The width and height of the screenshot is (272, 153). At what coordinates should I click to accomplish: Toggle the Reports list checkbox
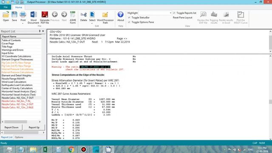(x=174, y=13)
